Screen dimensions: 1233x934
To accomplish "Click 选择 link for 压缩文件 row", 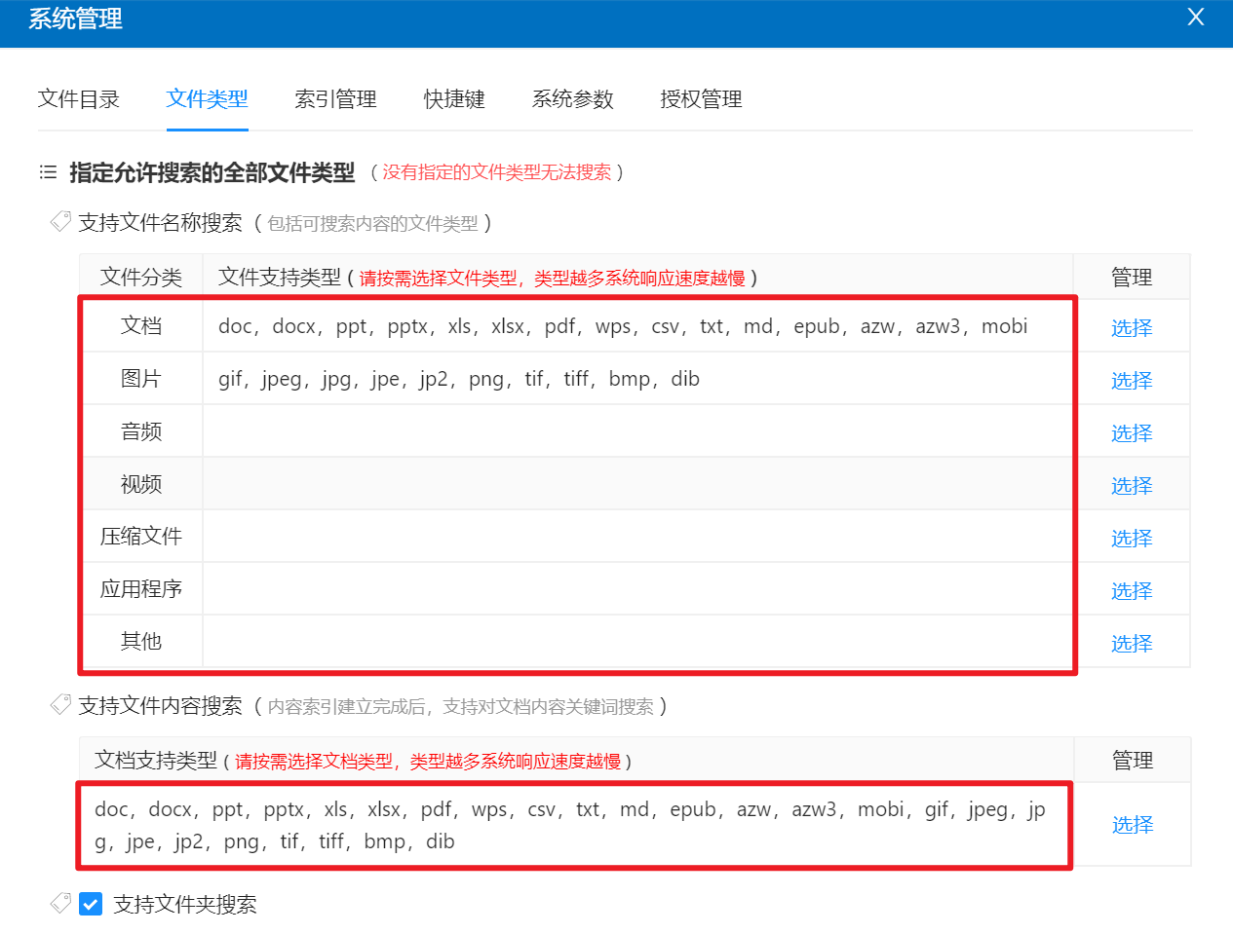I will tap(1132, 539).
